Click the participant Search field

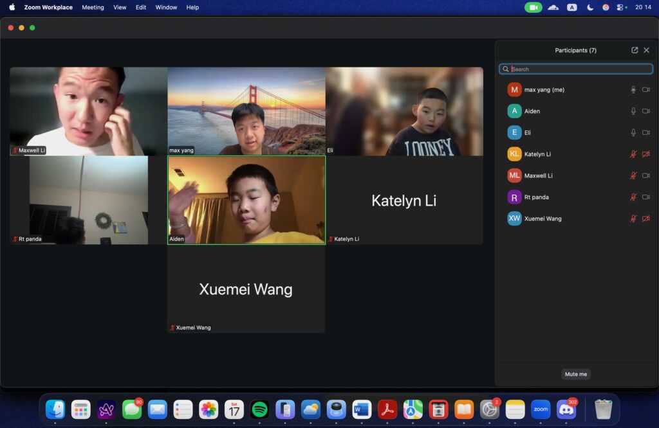point(576,69)
